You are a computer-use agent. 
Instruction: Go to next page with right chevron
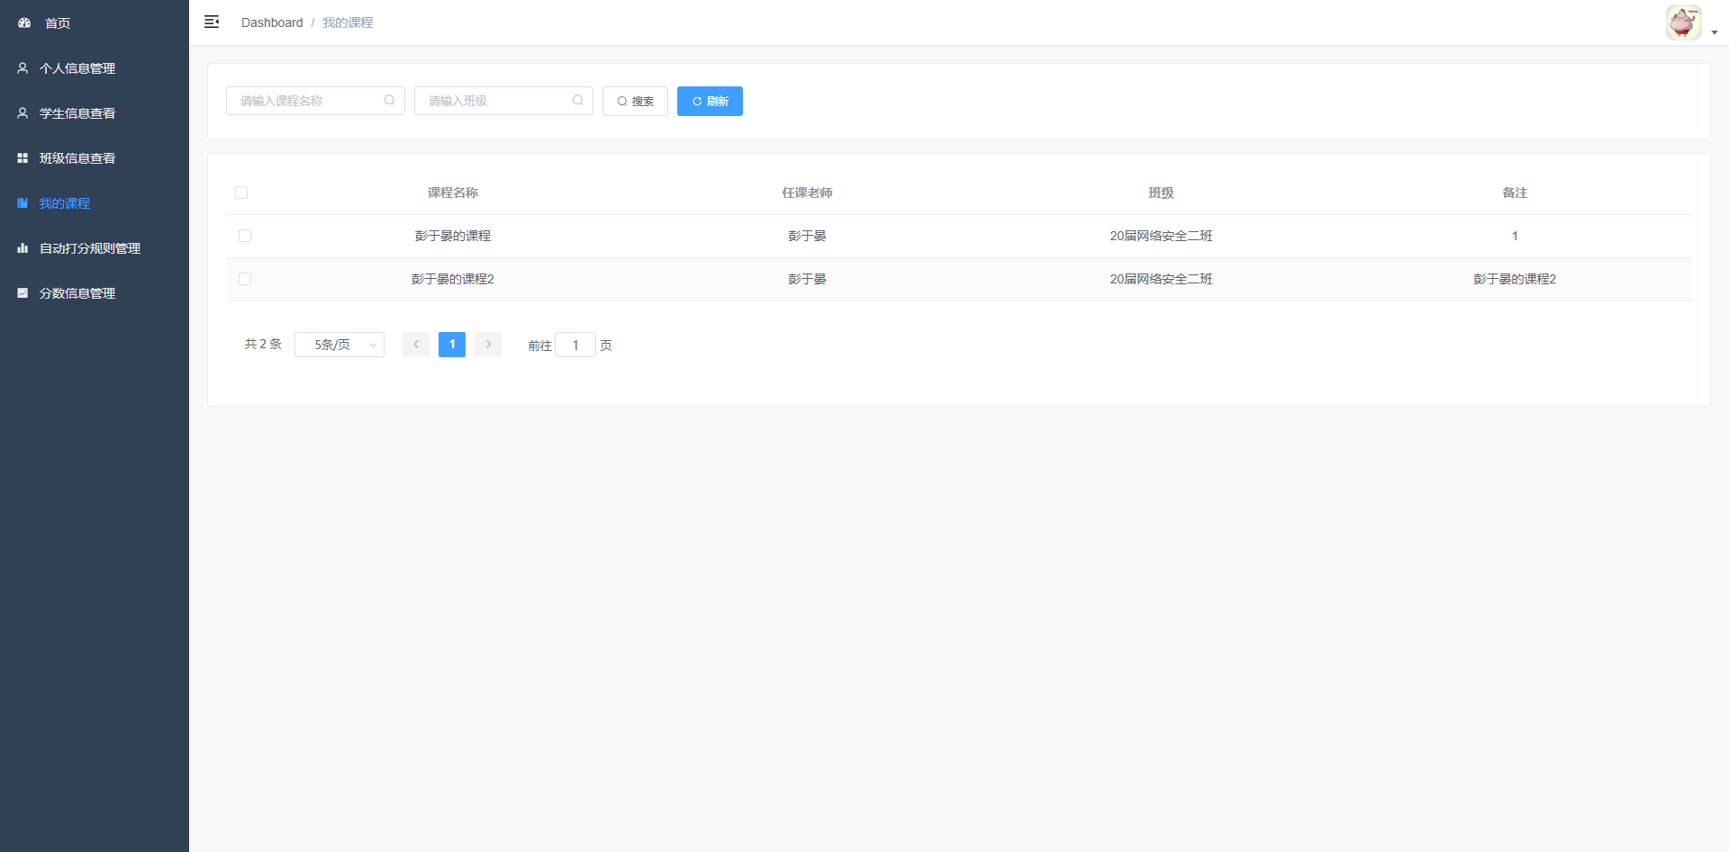tap(488, 345)
